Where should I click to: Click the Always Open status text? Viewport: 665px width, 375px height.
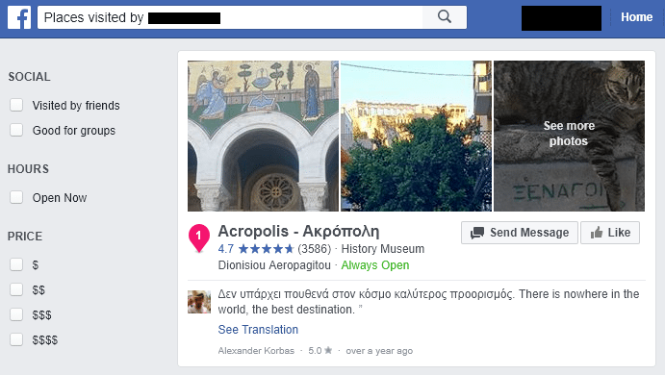point(375,265)
